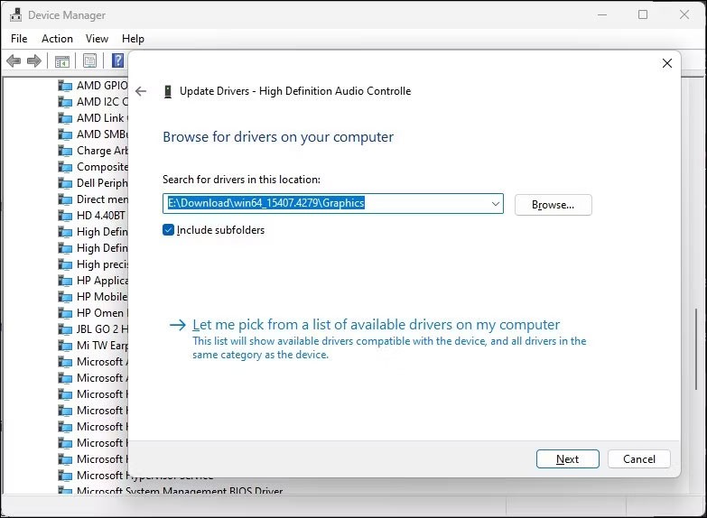Uncheck the Include subfolders checkbox
The height and width of the screenshot is (518, 707).
click(x=169, y=230)
